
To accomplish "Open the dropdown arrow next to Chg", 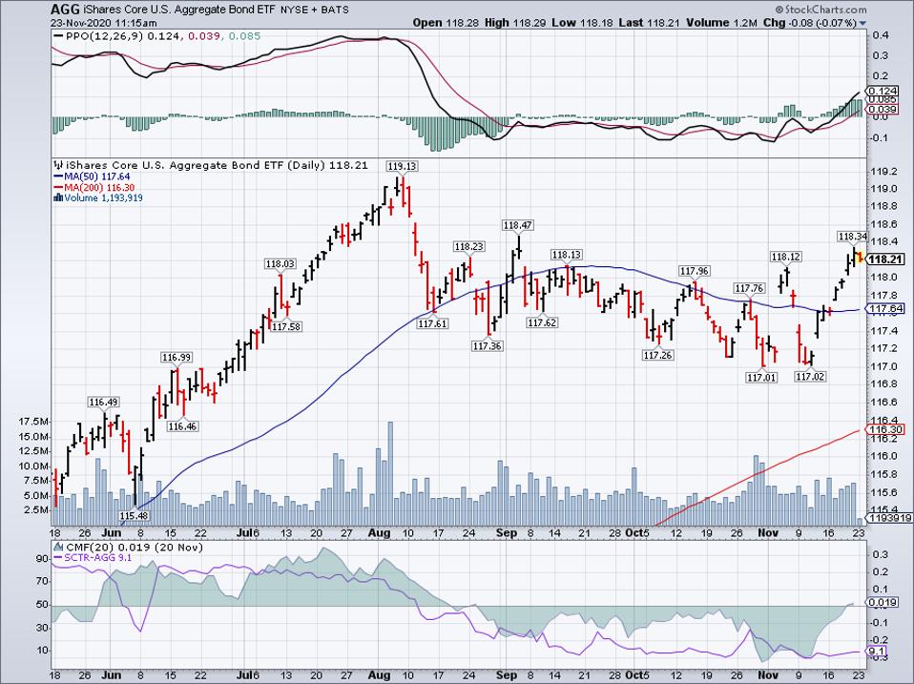I will tap(862, 23).
